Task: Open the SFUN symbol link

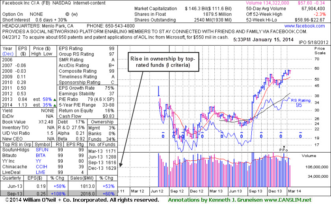Action: [42, 150]
